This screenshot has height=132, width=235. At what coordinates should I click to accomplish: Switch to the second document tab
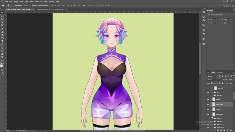click(51, 9)
